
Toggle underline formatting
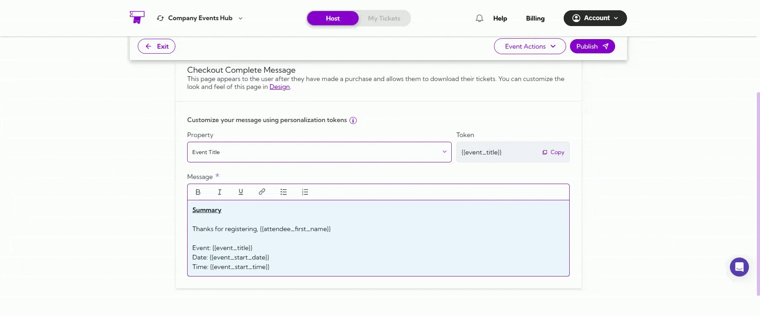[x=241, y=192]
